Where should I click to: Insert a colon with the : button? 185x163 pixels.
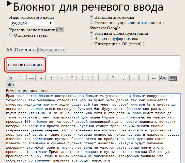coord(52,78)
